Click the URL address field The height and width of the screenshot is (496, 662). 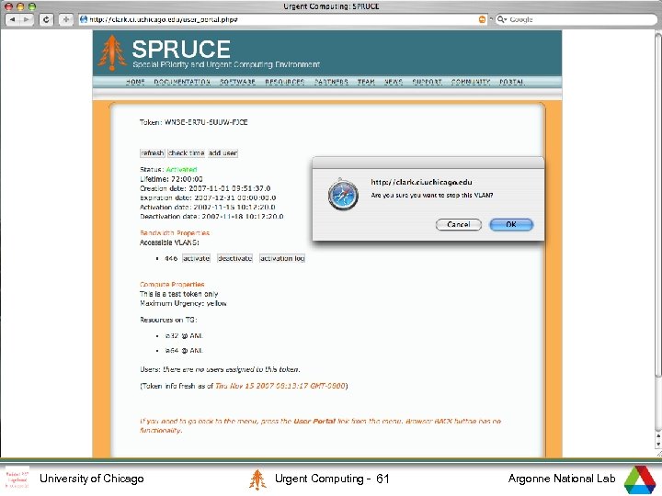pos(283,19)
